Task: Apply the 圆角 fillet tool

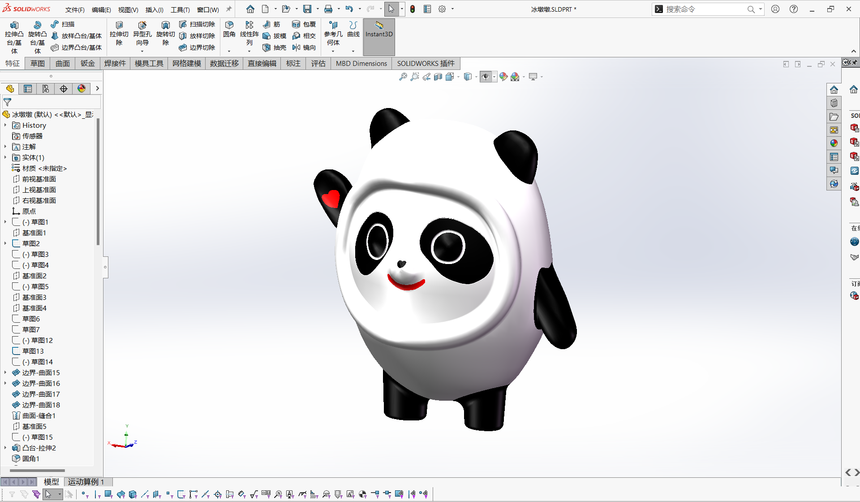Action: click(229, 29)
